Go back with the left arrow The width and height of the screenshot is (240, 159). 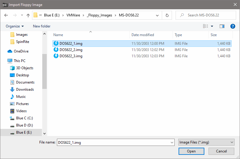(6, 15)
